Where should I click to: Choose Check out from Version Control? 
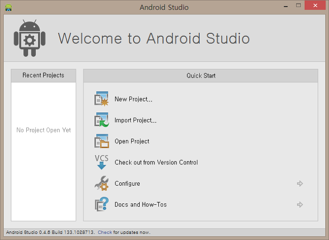[x=156, y=162]
